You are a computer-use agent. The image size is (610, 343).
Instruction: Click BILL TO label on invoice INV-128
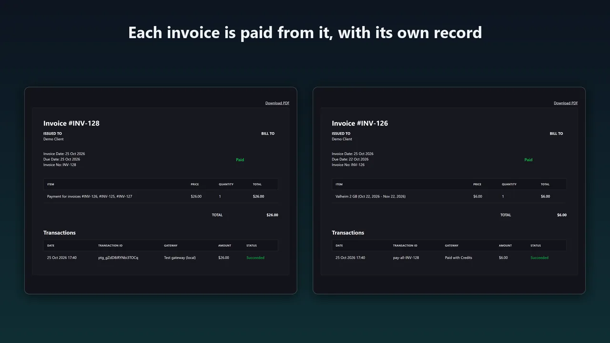click(x=268, y=134)
